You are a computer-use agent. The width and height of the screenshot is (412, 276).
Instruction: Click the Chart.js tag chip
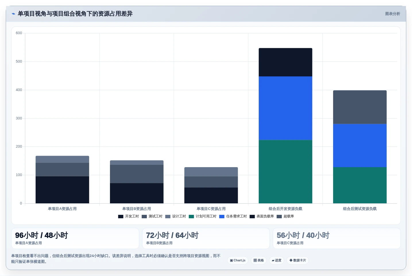click(x=238, y=260)
